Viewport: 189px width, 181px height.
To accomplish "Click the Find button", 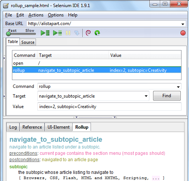I will click(x=167, y=96).
